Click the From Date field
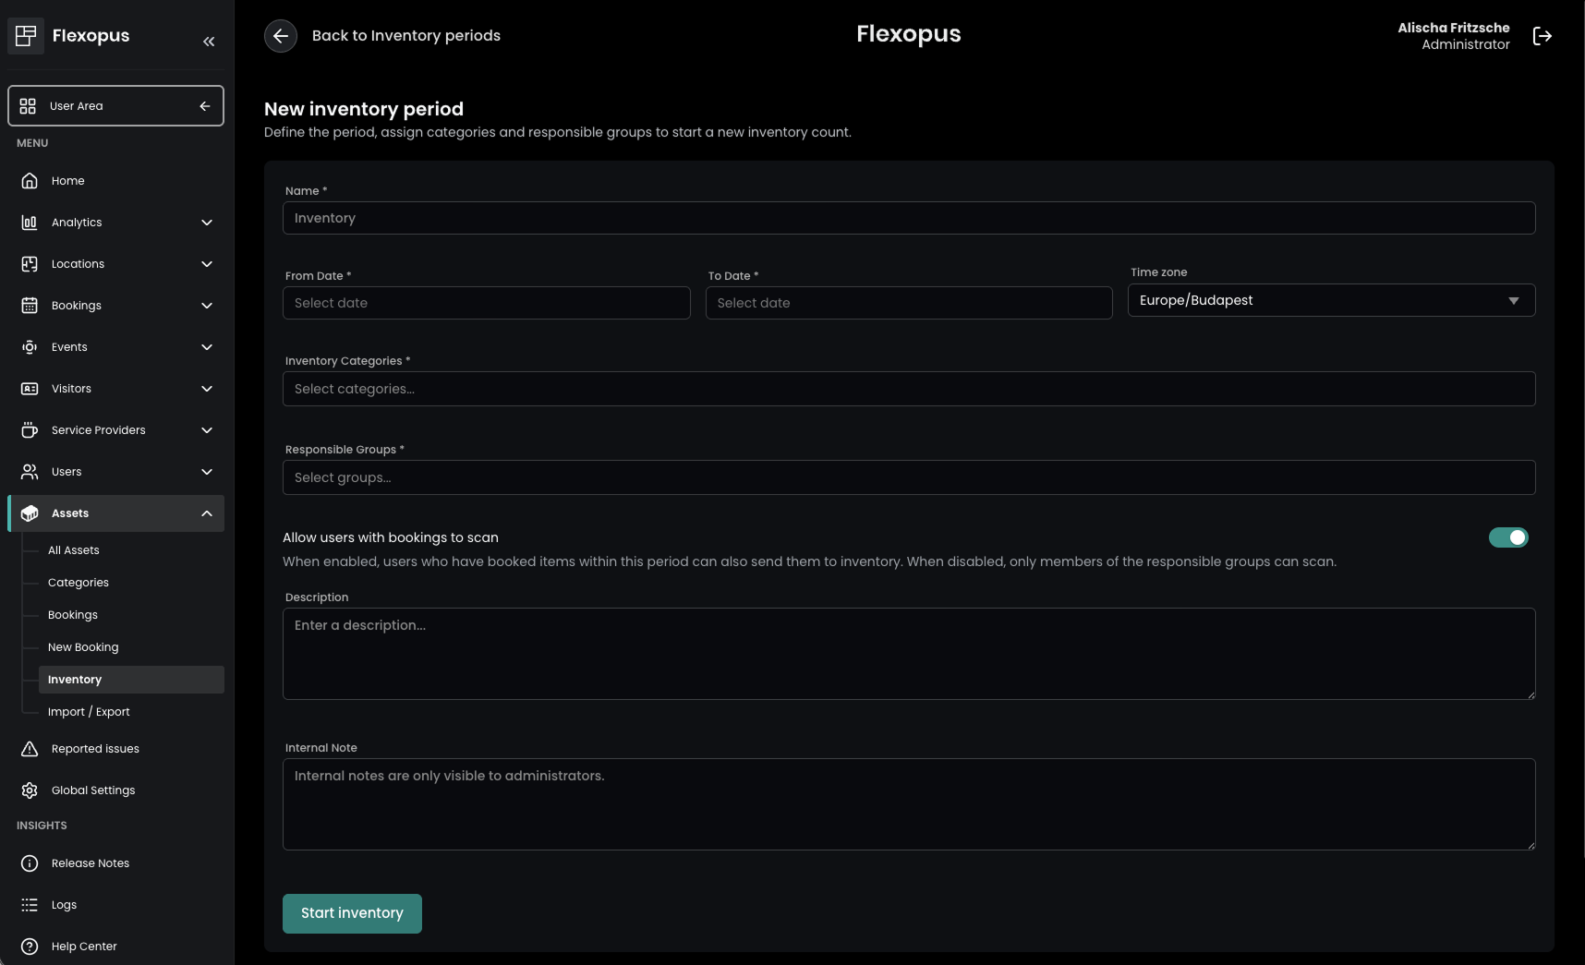Viewport: 1585px width, 965px height. 486,303
